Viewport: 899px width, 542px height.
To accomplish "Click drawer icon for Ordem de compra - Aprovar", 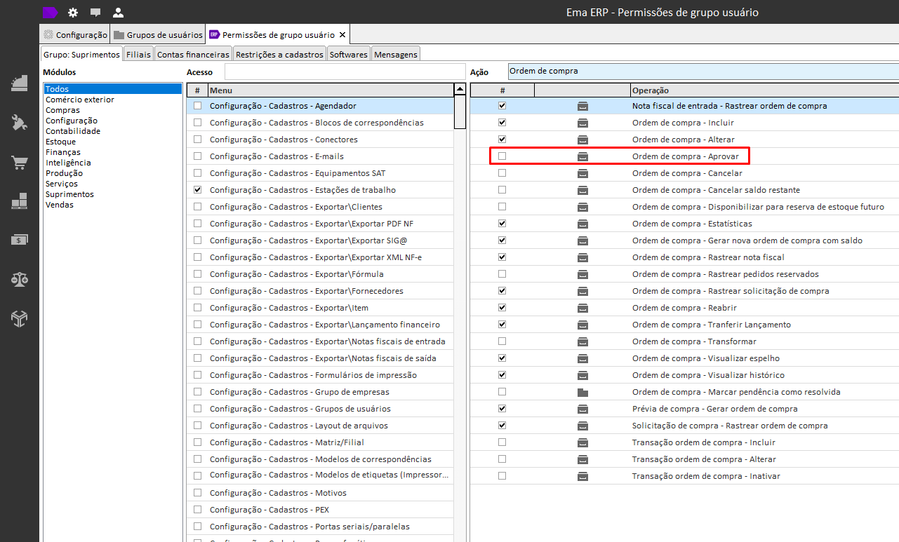I will [x=582, y=156].
